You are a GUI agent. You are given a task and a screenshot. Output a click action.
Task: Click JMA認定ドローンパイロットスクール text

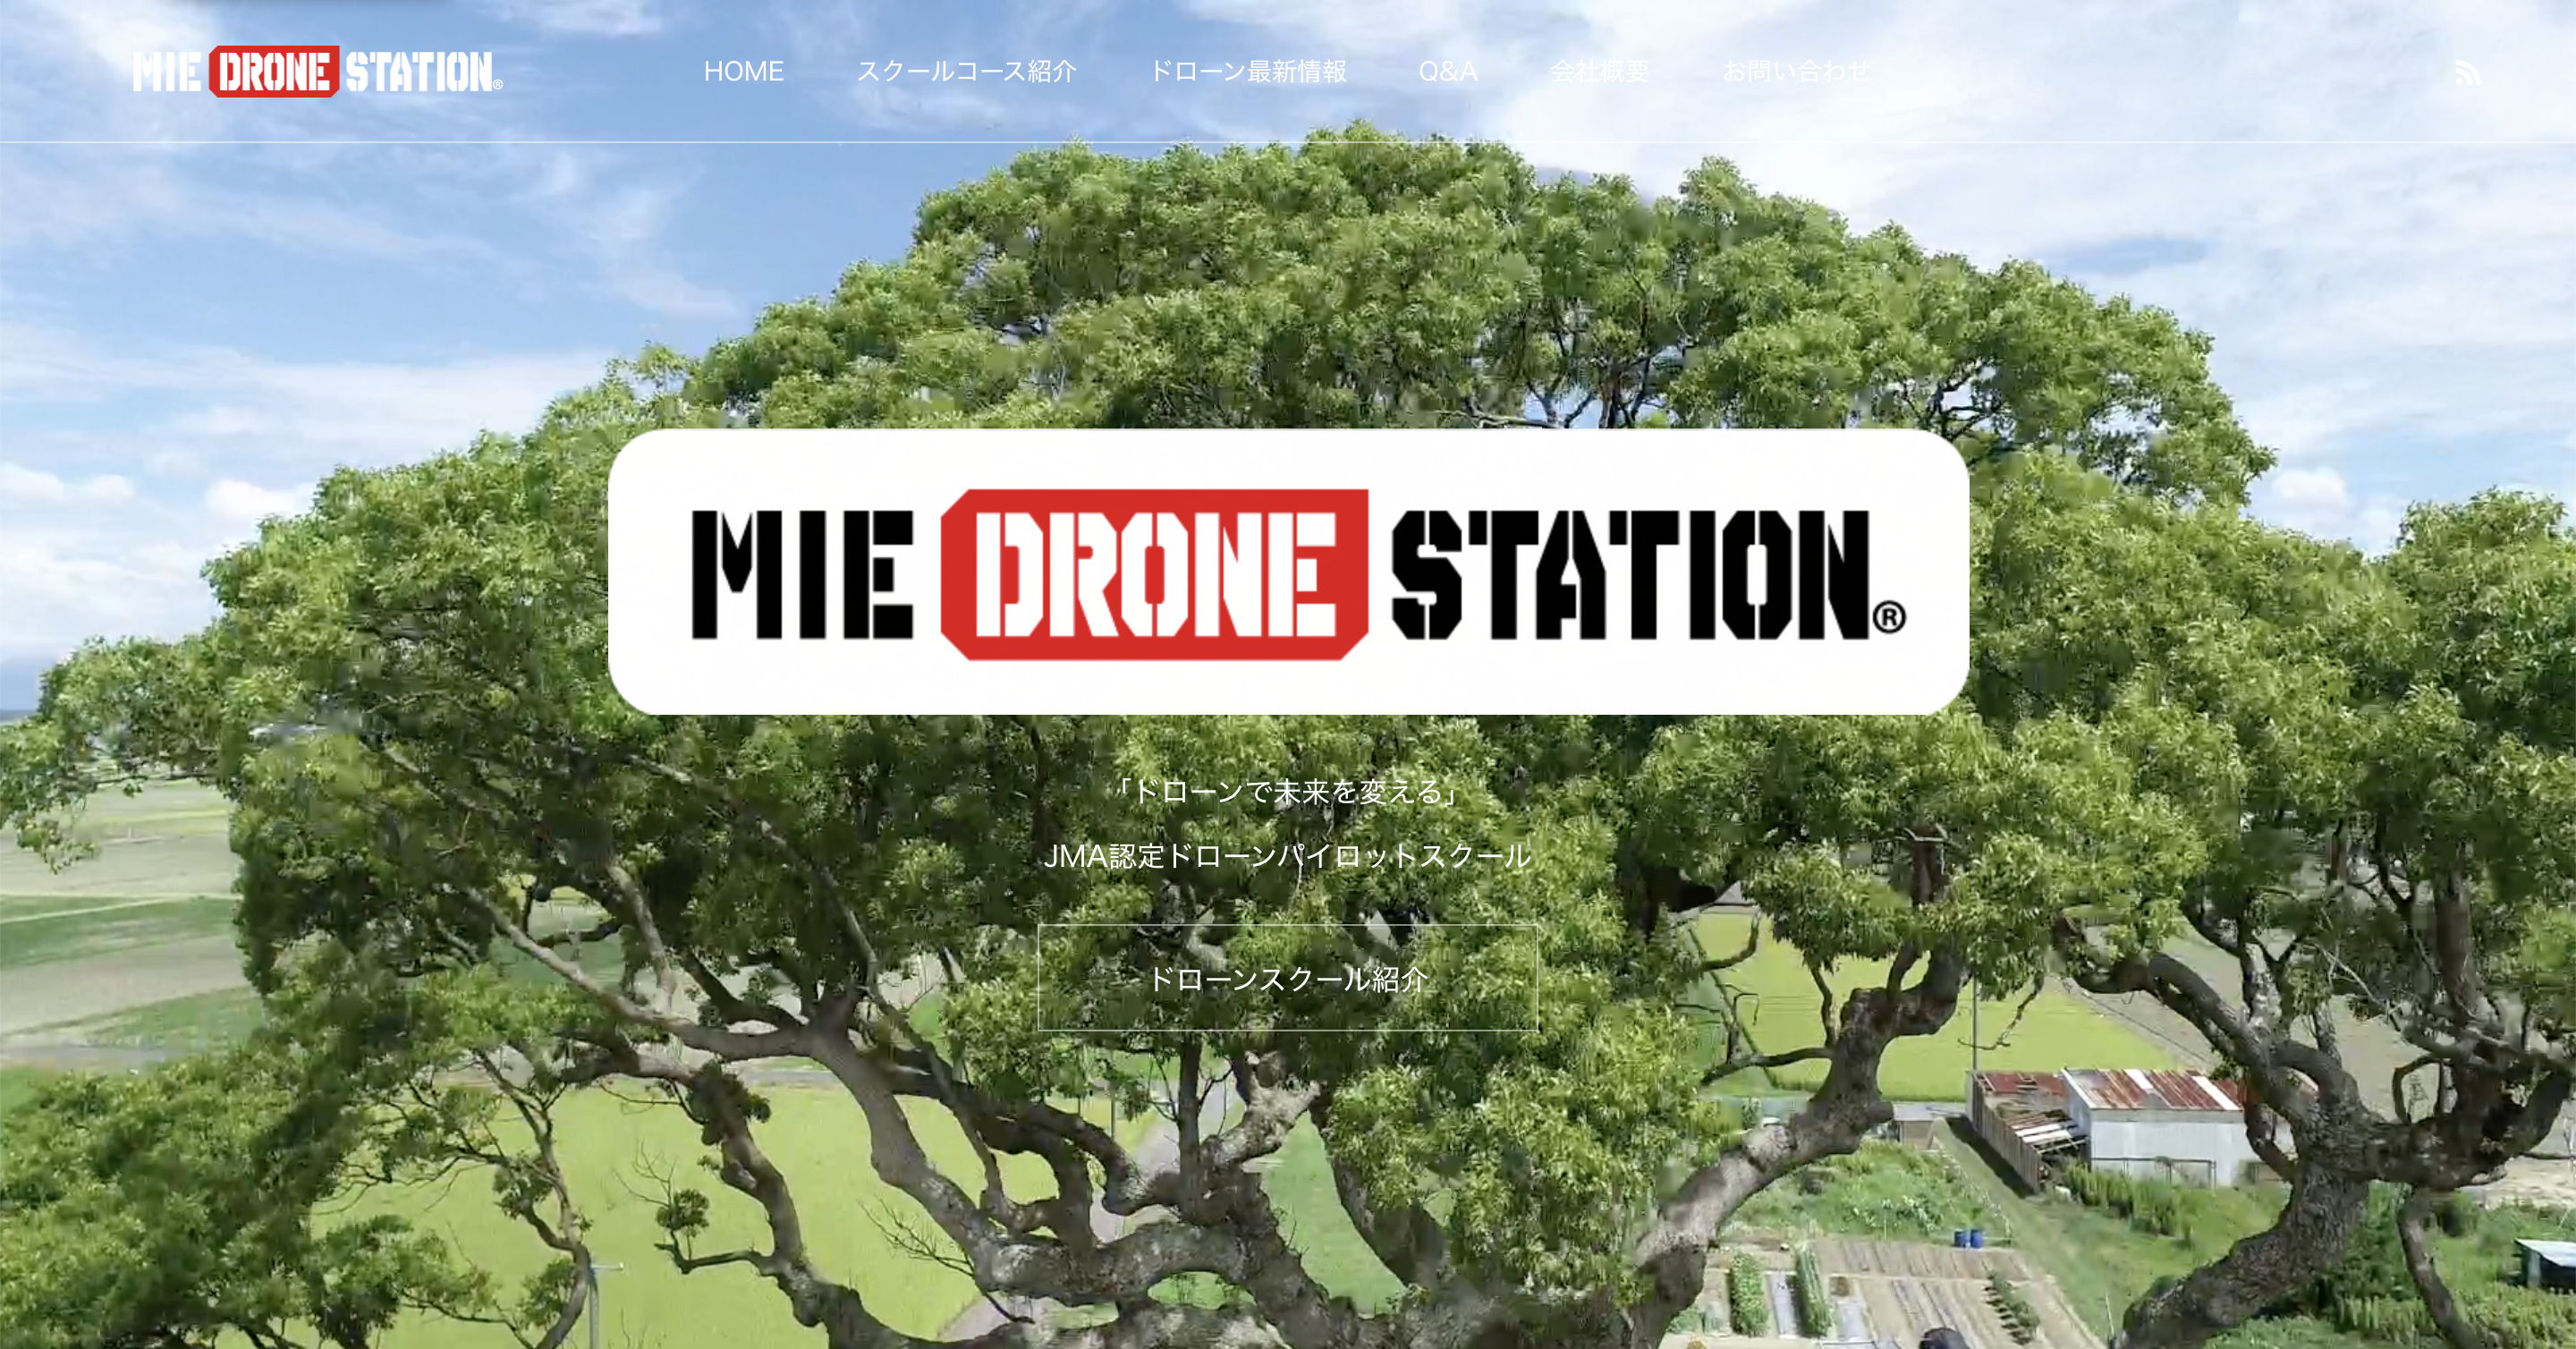pyautogui.click(x=1287, y=856)
